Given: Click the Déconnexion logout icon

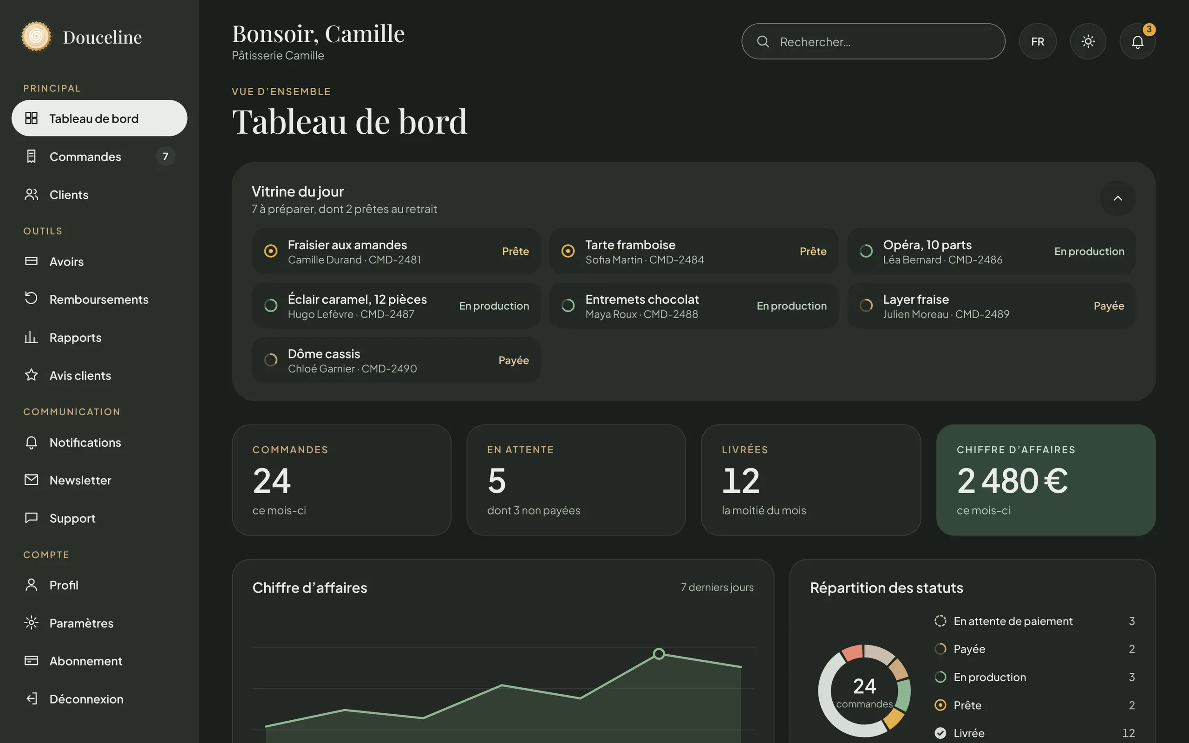Looking at the screenshot, I should click(x=32, y=699).
